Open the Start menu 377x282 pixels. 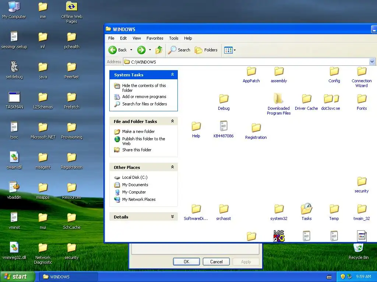coord(17,276)
